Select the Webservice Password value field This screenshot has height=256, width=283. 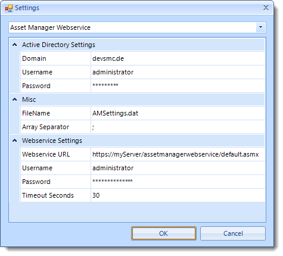coord(178,182)
